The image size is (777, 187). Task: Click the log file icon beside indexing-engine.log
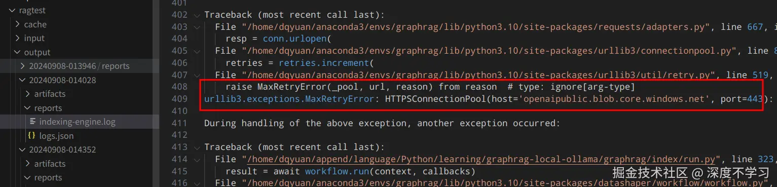33,122
